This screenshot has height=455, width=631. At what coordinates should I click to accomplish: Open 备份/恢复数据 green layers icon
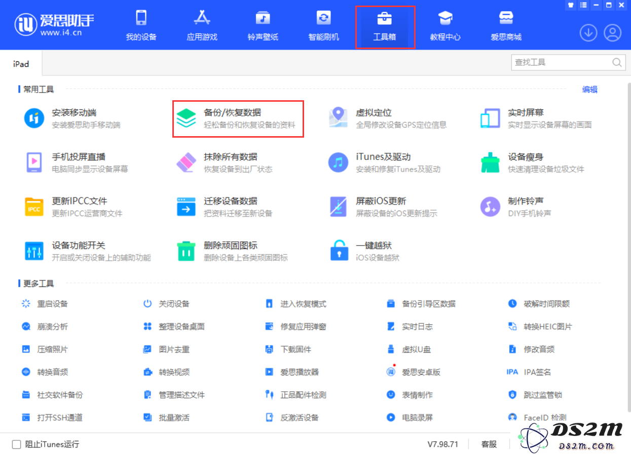pyautogui.click(x=186, y=118)
